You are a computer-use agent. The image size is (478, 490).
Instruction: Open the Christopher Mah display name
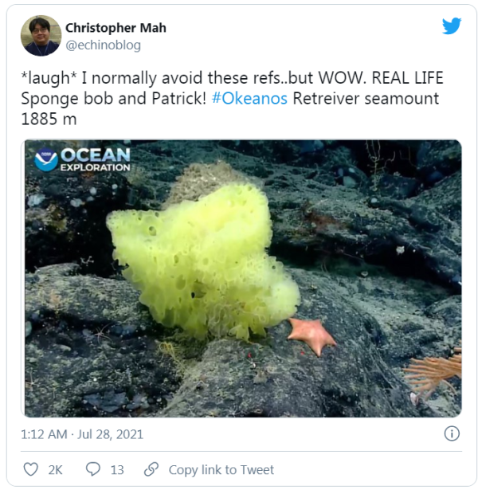(116, 28)
